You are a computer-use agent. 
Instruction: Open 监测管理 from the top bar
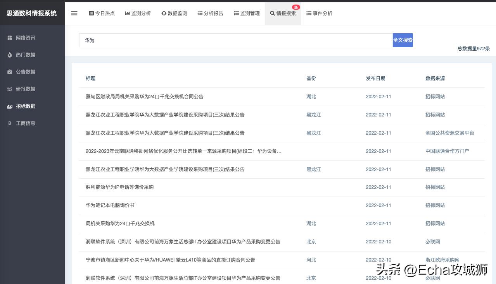[x=247, y=14]
